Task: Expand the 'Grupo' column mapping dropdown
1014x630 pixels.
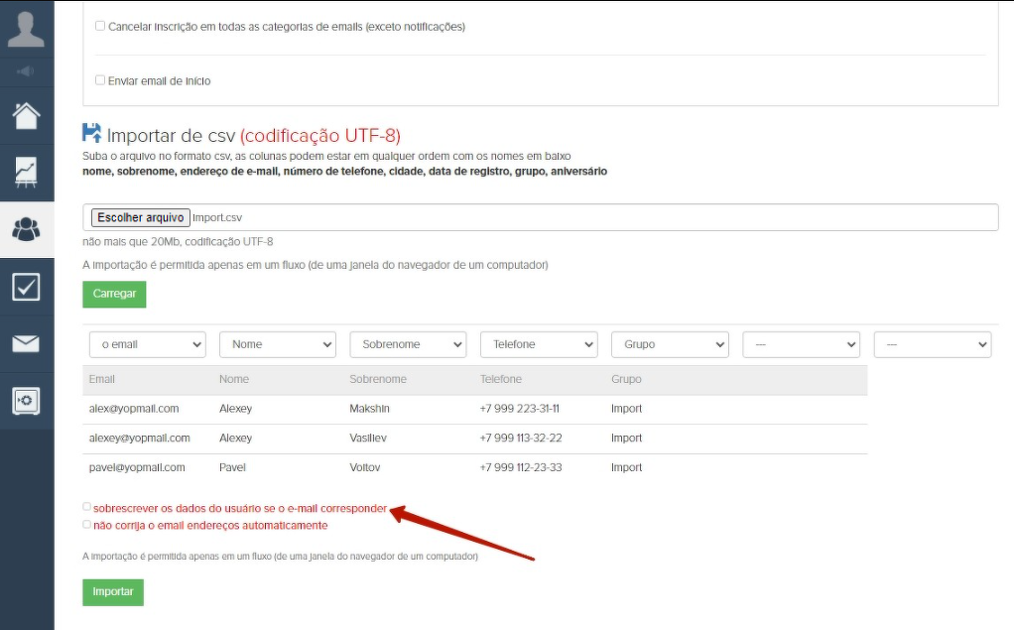Action: [x=670, y=344]
